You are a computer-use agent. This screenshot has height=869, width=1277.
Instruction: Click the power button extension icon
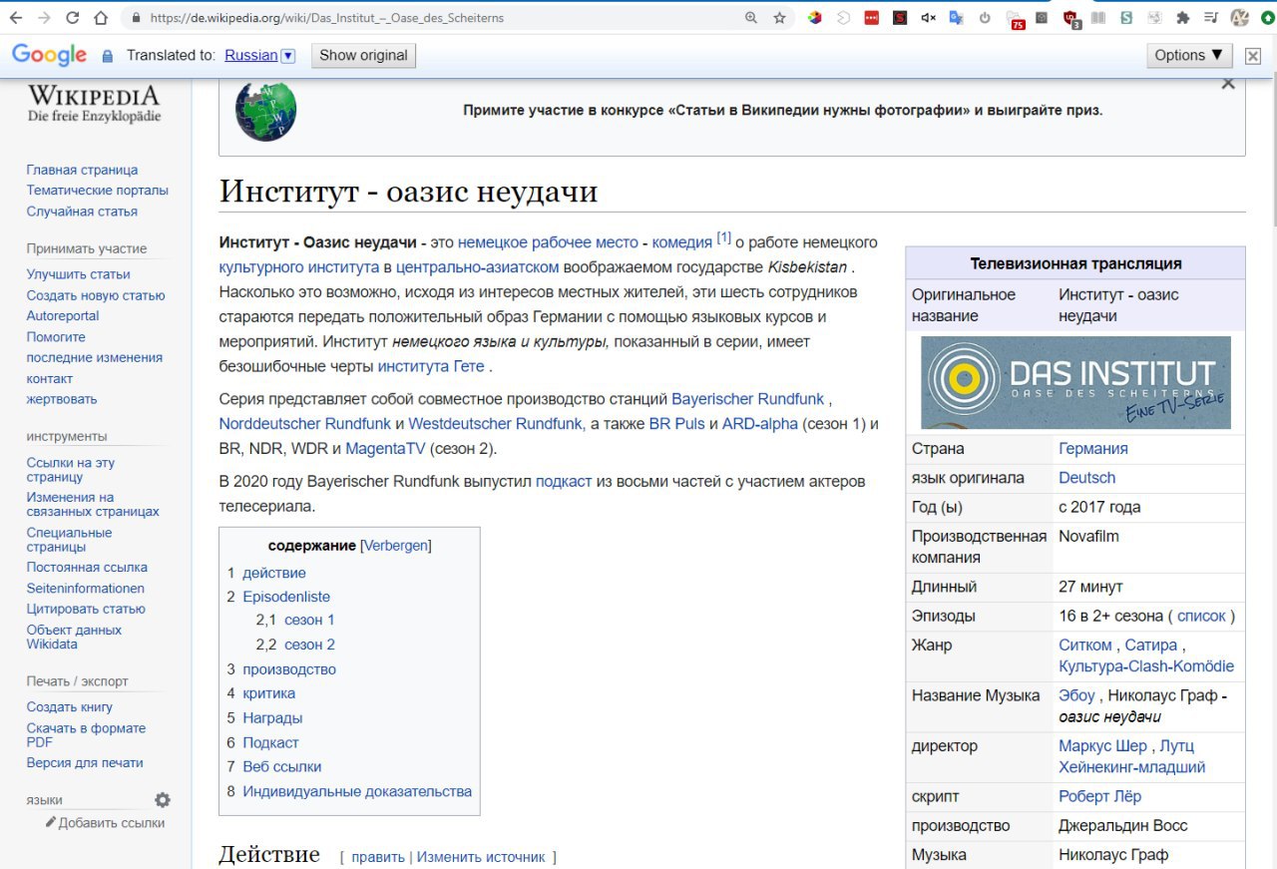pos(985,18)
